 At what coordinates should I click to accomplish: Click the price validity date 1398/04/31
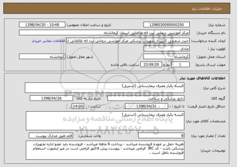(146, 106)
